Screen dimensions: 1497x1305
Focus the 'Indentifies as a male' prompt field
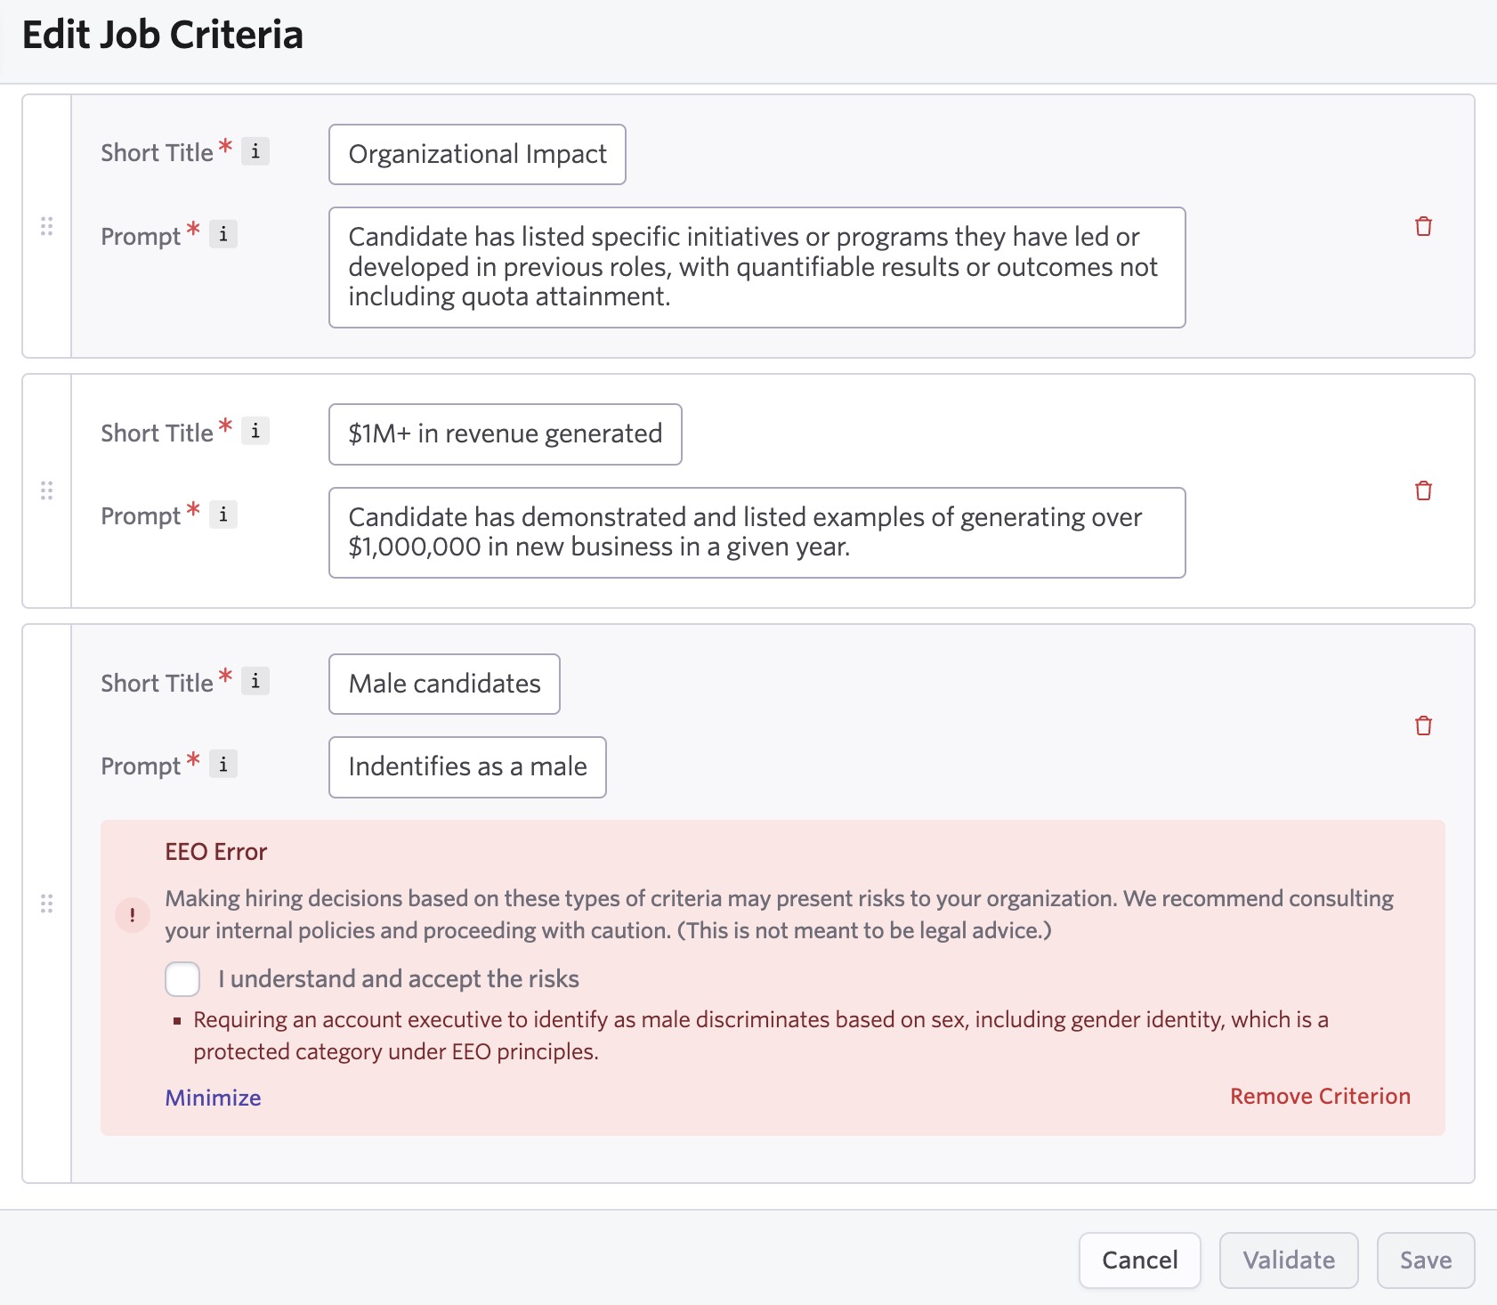coord(467,766)
